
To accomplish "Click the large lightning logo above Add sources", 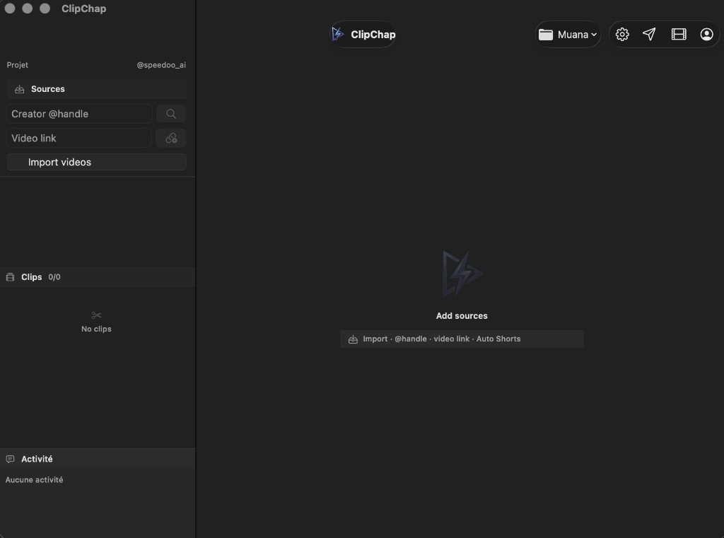I will [x=462, y=274].
